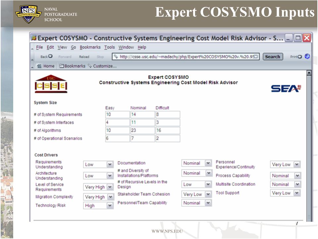The image size is (318, 239).
Task: Open the Go menu
Action: pyautogui.click(x=73, y=47)
